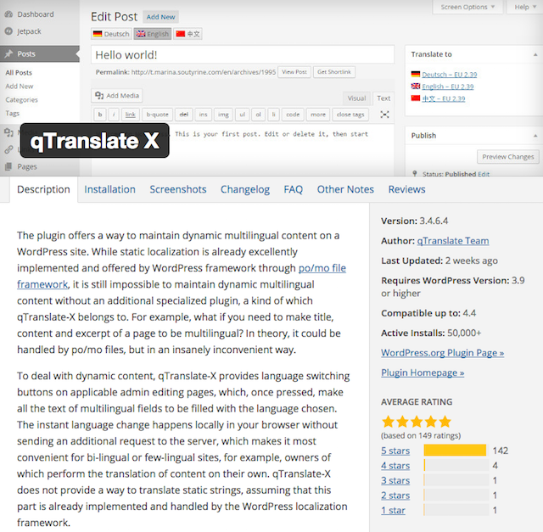Image resolution: width=543 pixels, height=532 pixels.
Task: Open the FAQ tab
Action: (x=294, y=189)
